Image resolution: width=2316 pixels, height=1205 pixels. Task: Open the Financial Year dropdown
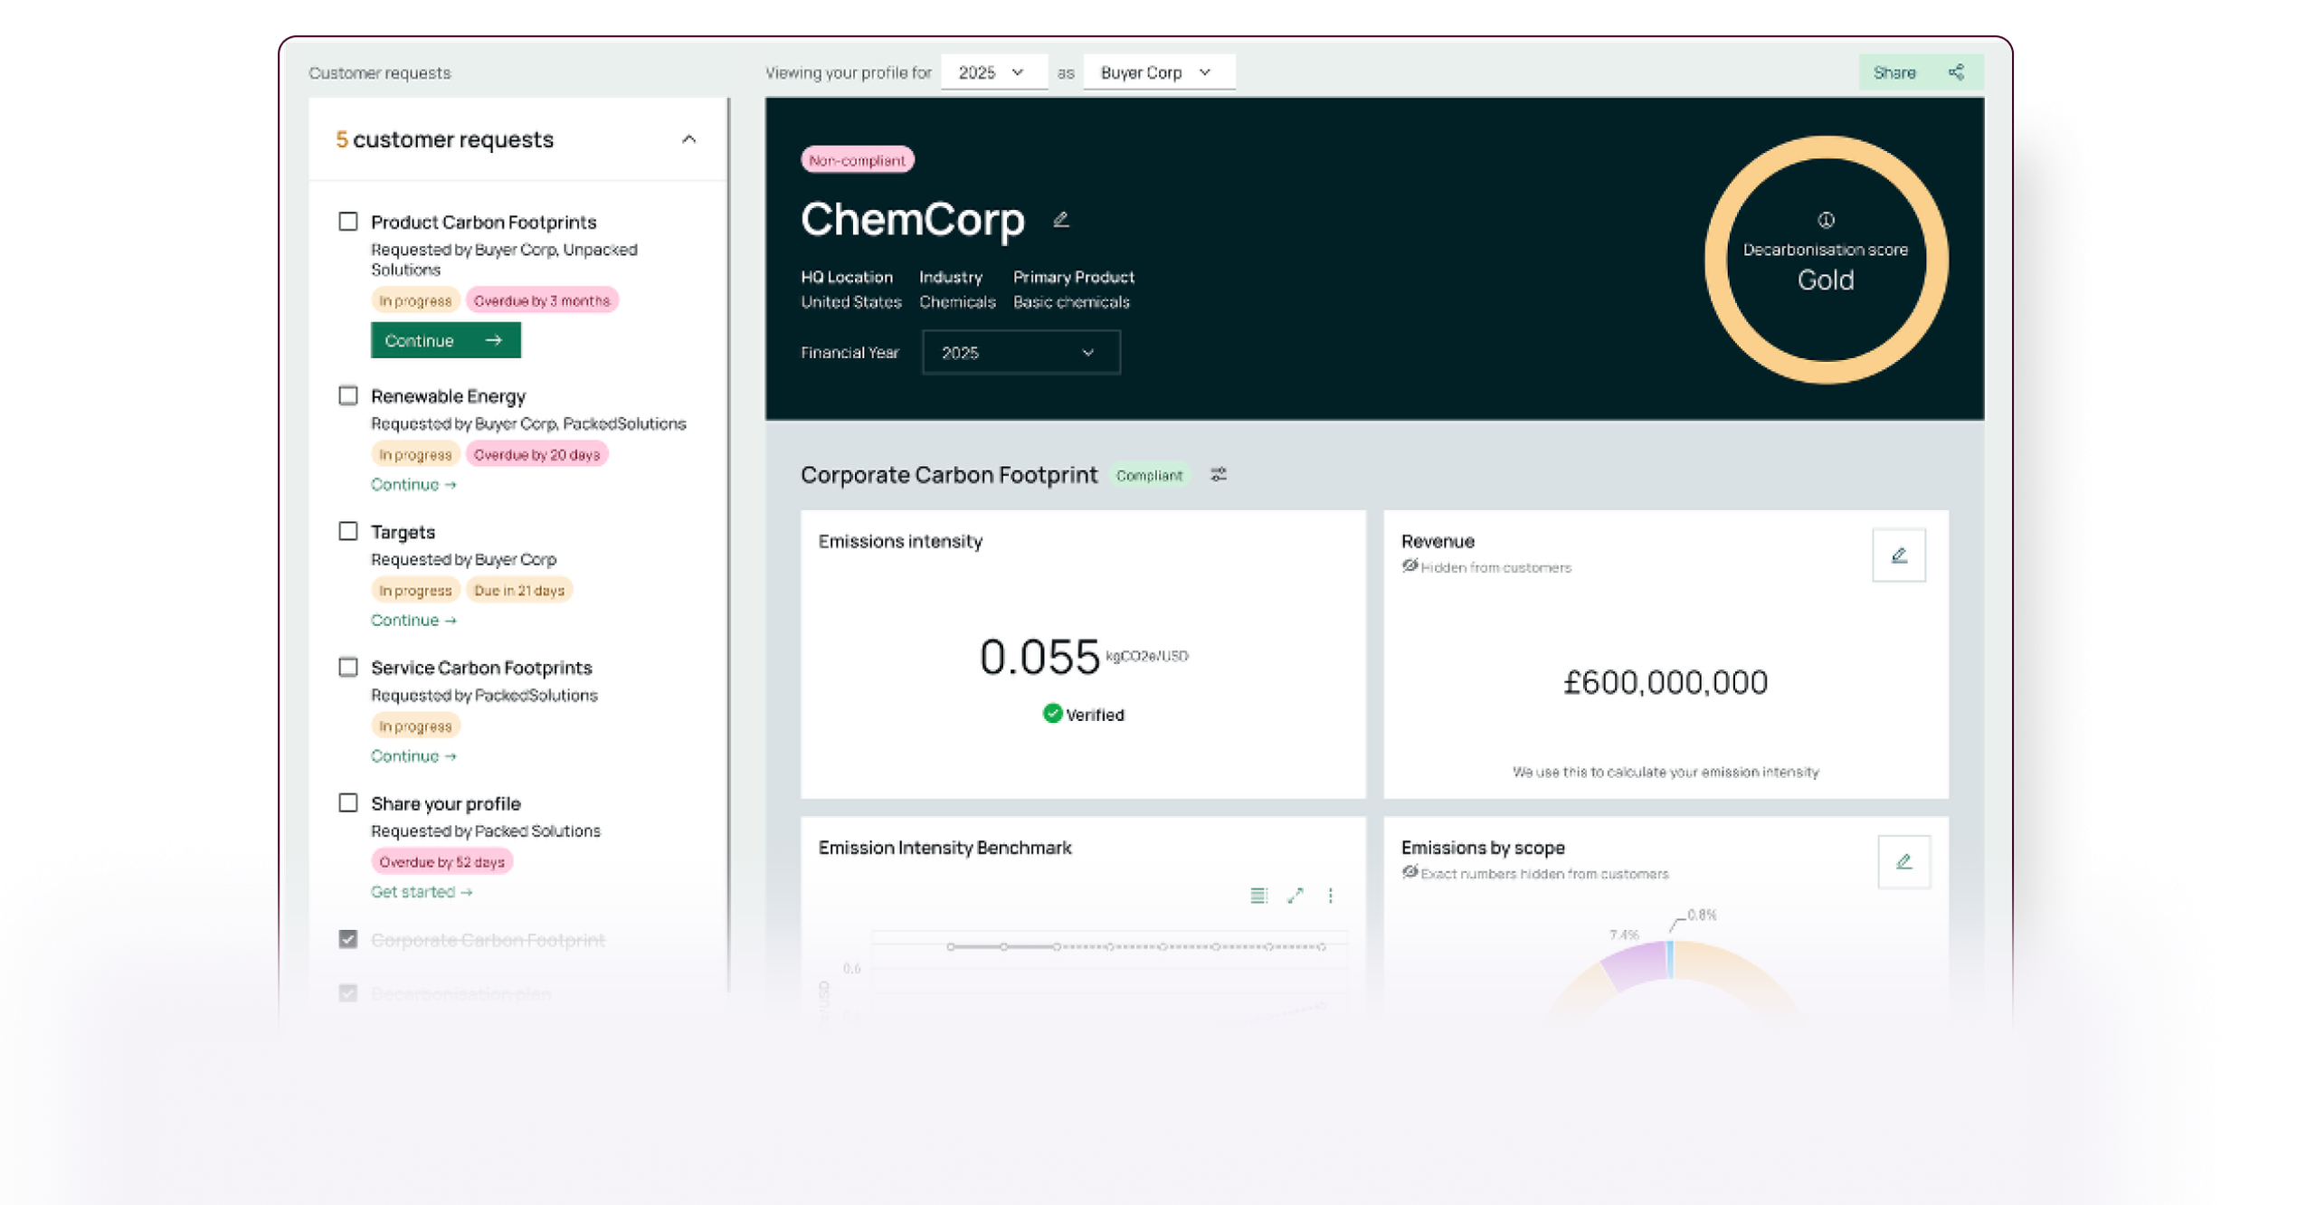click(x=1020, y=352)
